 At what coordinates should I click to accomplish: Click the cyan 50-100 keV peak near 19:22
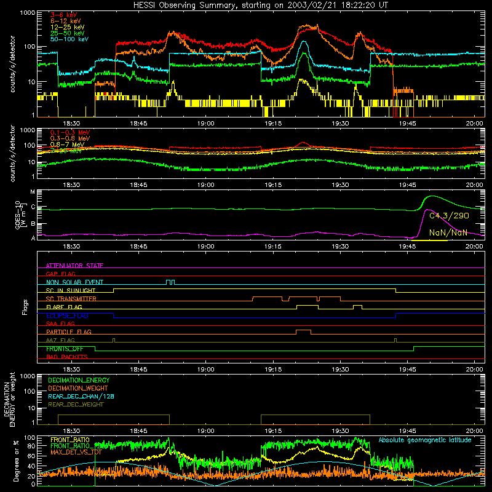tap(303, 41)
